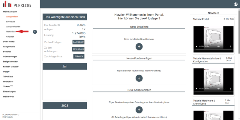Click the DOWNLOADS button
240x120 pixels.
(x=78, y=49)
